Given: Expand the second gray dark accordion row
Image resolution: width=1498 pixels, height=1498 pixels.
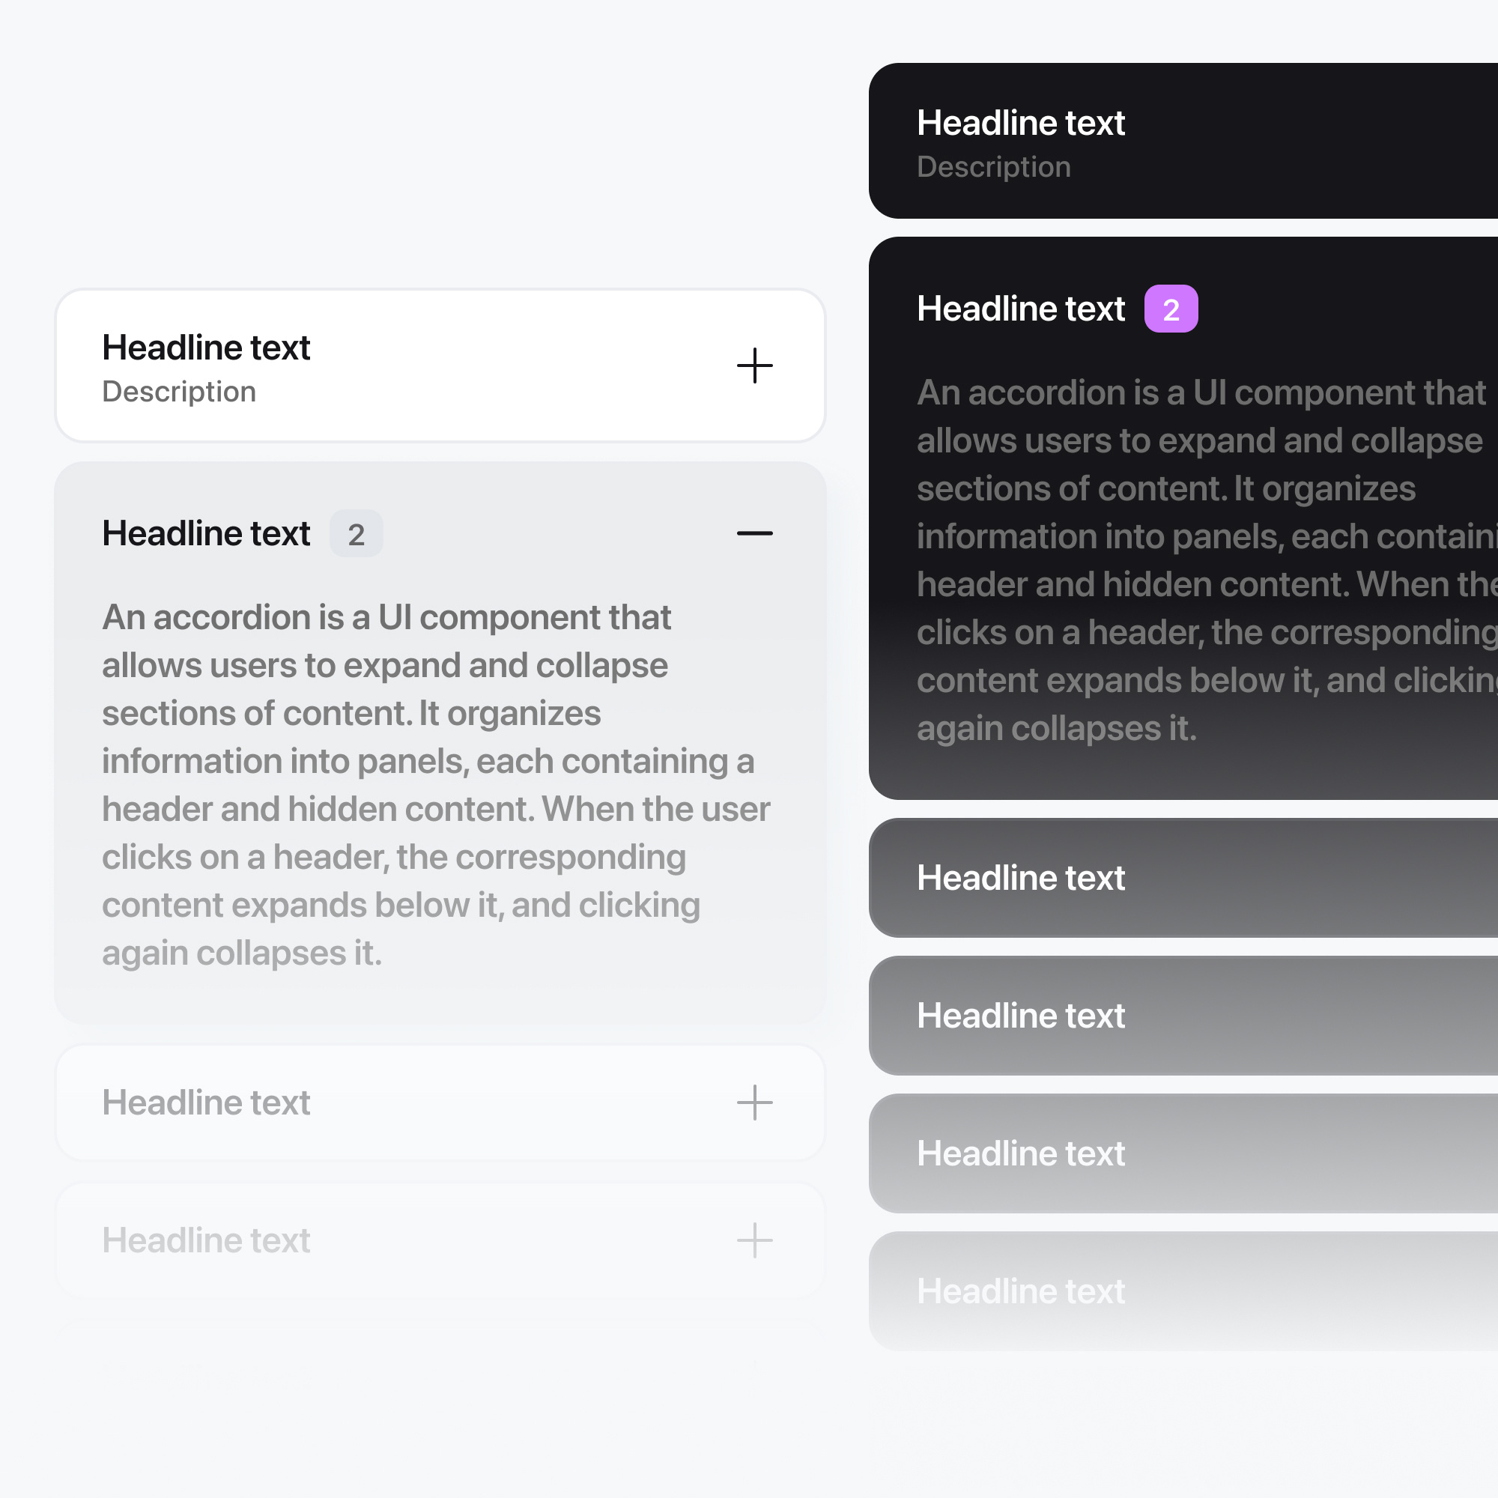Looking at the screenshot, I should [x=1020, y=1016].
